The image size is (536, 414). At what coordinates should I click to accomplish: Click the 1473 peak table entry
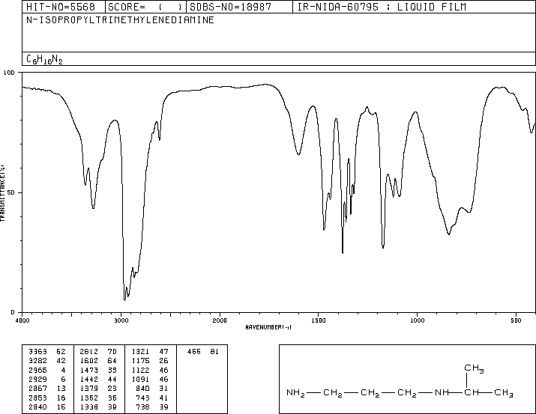tap(98, 370)
